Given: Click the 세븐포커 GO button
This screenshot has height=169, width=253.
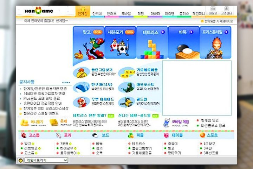Looking at the screenshot, I should 130,32.
